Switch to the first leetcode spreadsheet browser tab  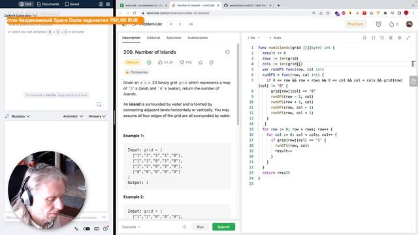click(144, 5)
